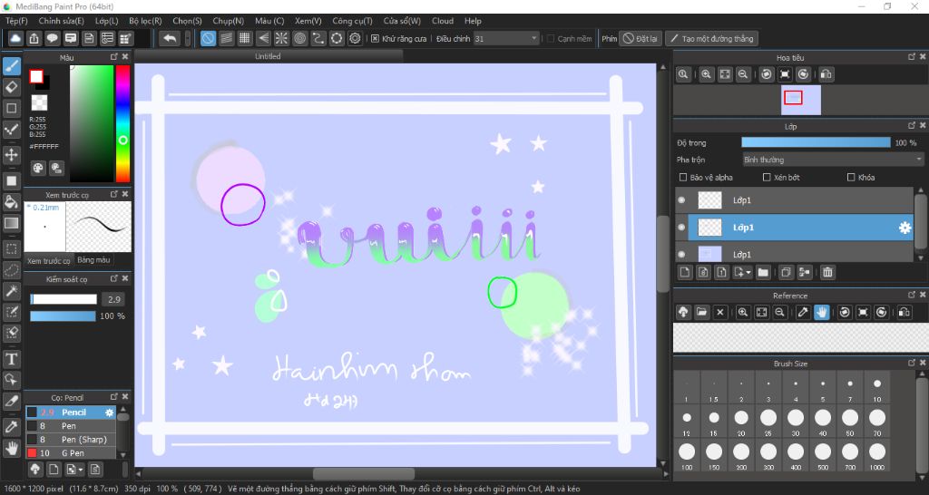Activate the hand tool in the Reference panel
This screenshot has width=929, height=495.
click(821, 312)
